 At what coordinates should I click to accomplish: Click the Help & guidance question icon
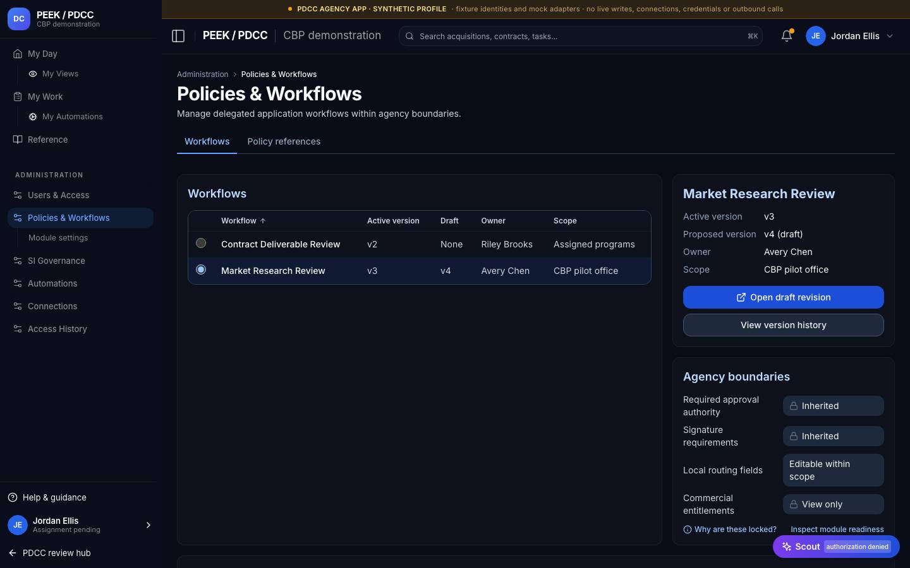coord(13,497)
